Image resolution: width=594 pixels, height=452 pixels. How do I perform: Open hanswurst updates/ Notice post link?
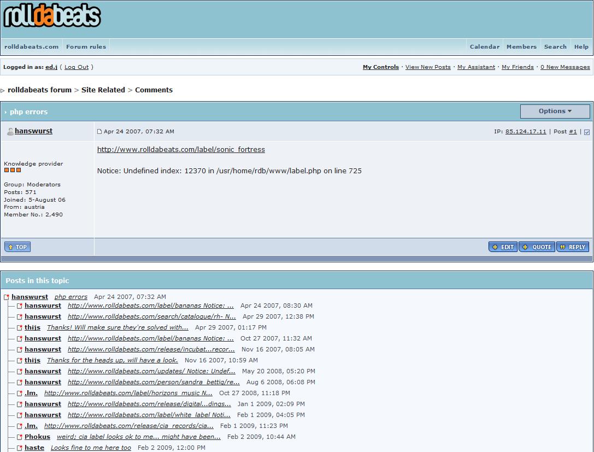pyautogui.click(x=151, y=371)
